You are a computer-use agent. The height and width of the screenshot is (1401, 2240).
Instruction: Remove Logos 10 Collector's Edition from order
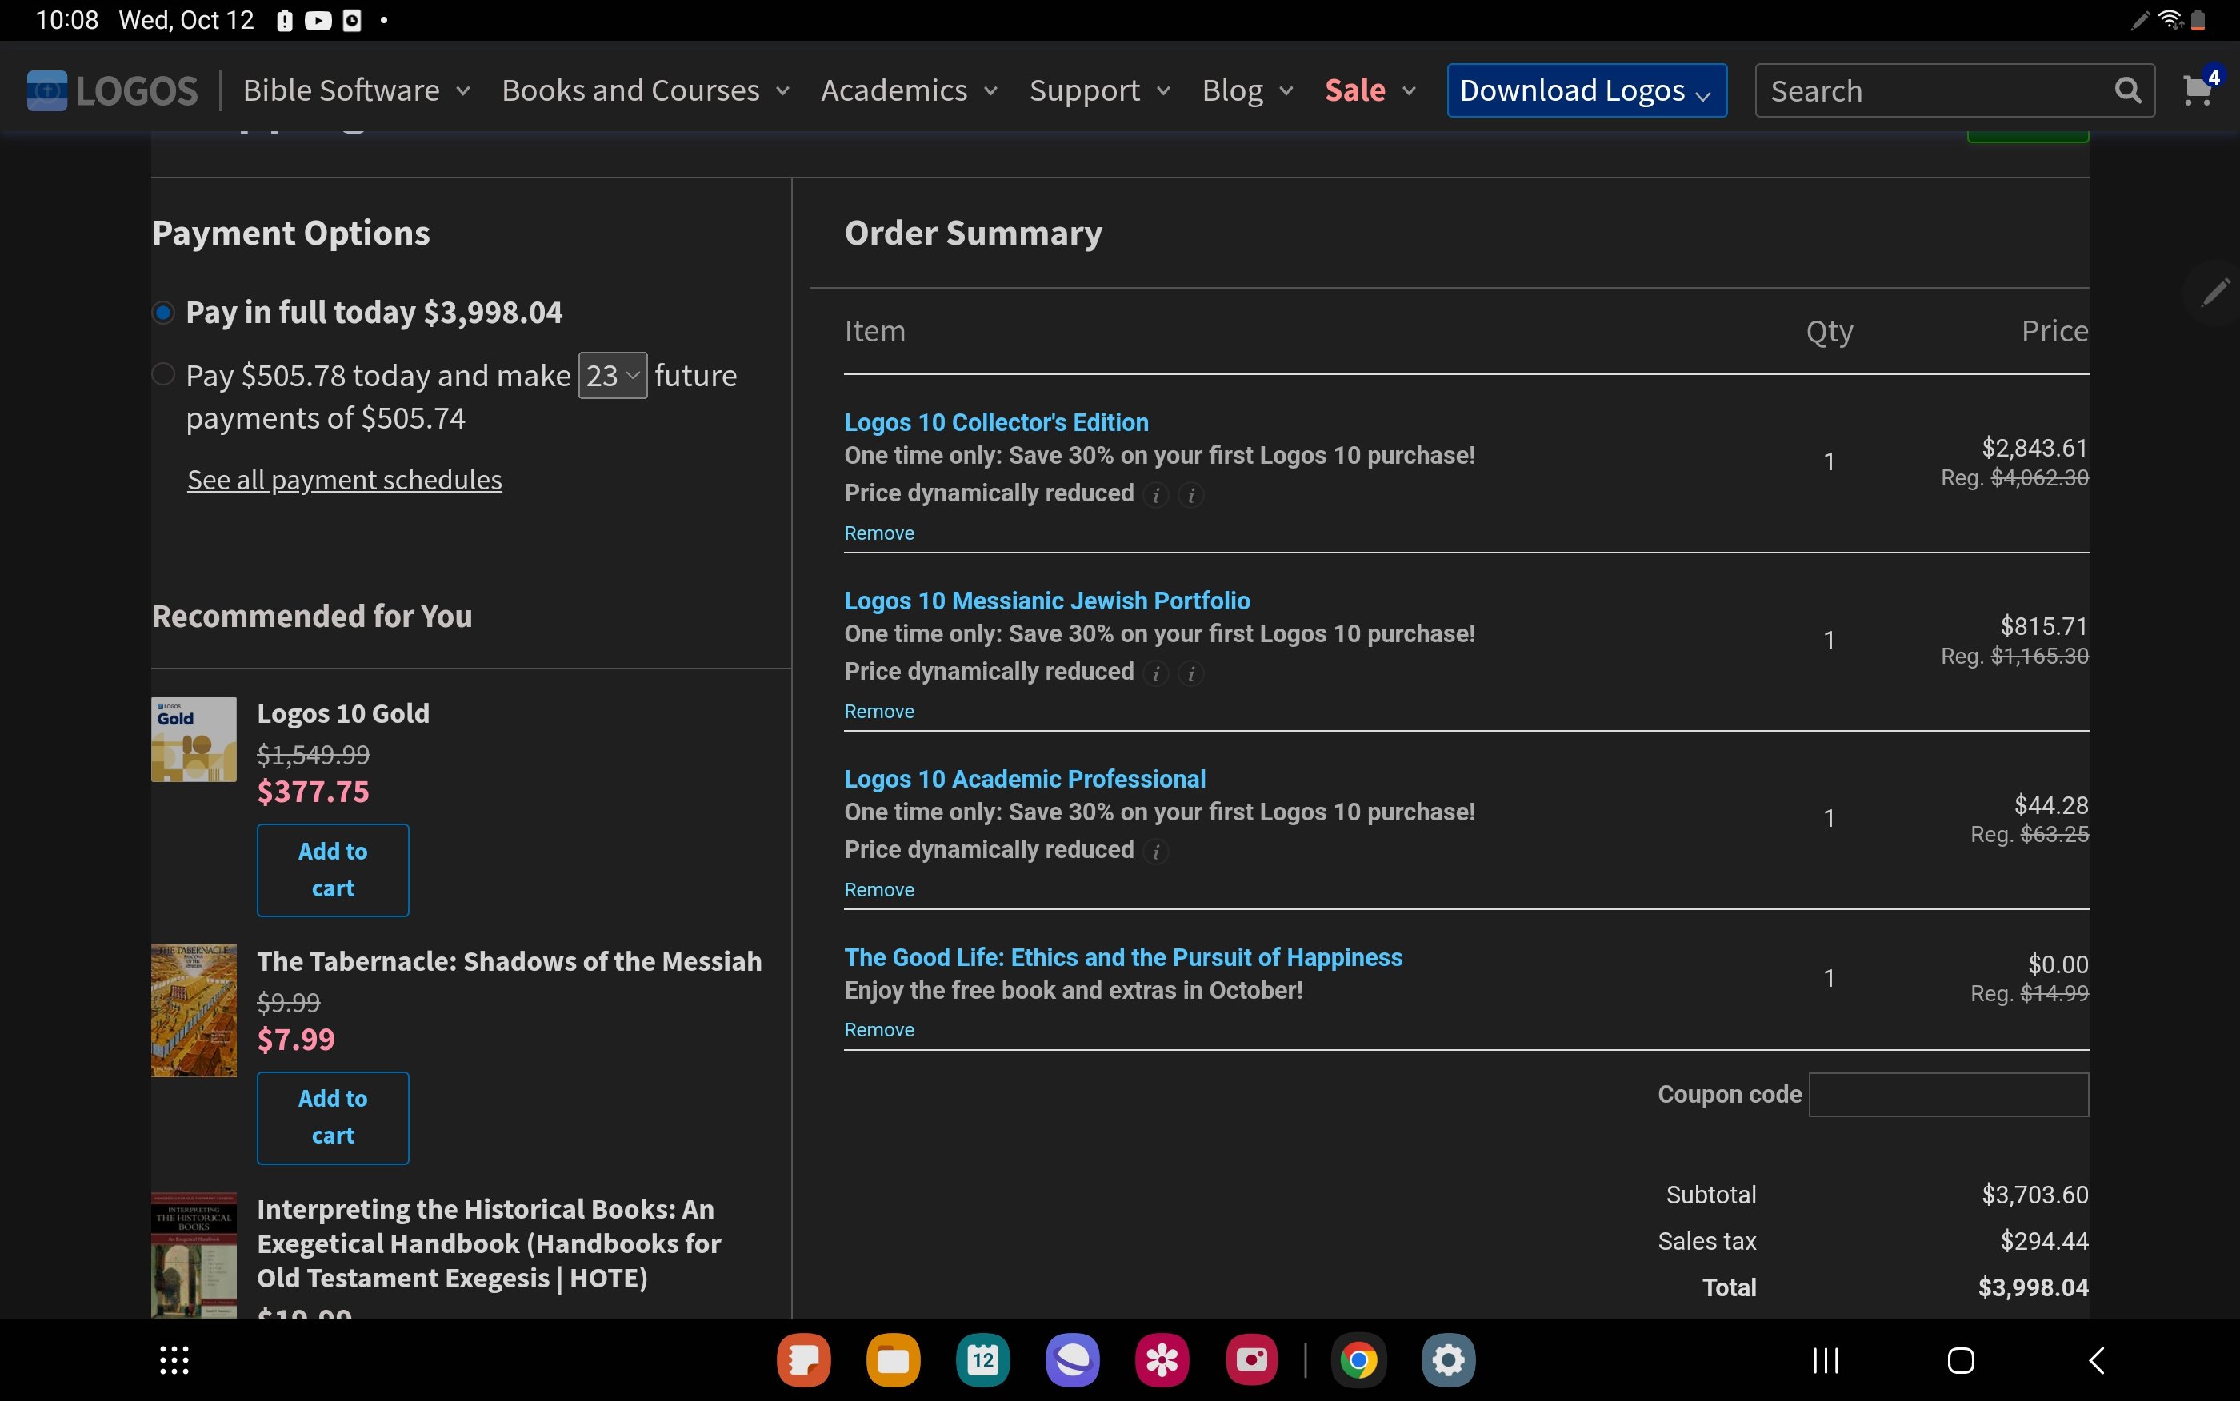[878, 533]
